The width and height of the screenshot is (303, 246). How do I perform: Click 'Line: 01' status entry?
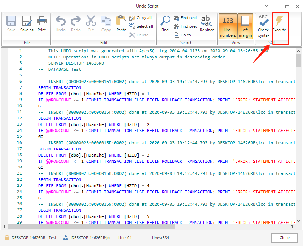[125, 238]
